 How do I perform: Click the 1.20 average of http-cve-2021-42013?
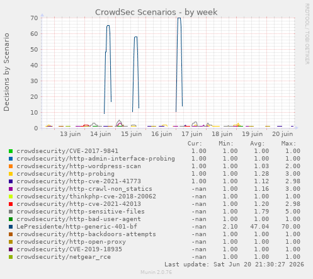point(261,204)
